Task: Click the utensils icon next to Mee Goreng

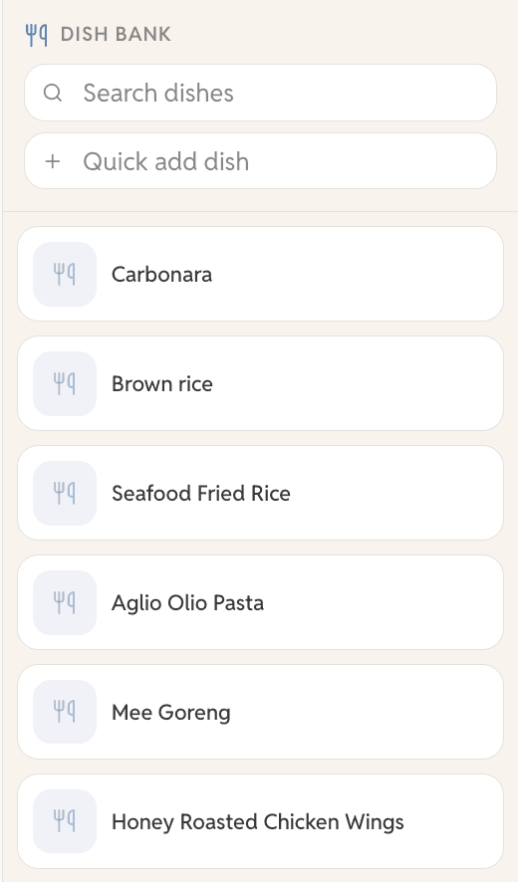Action: point(65,712)
